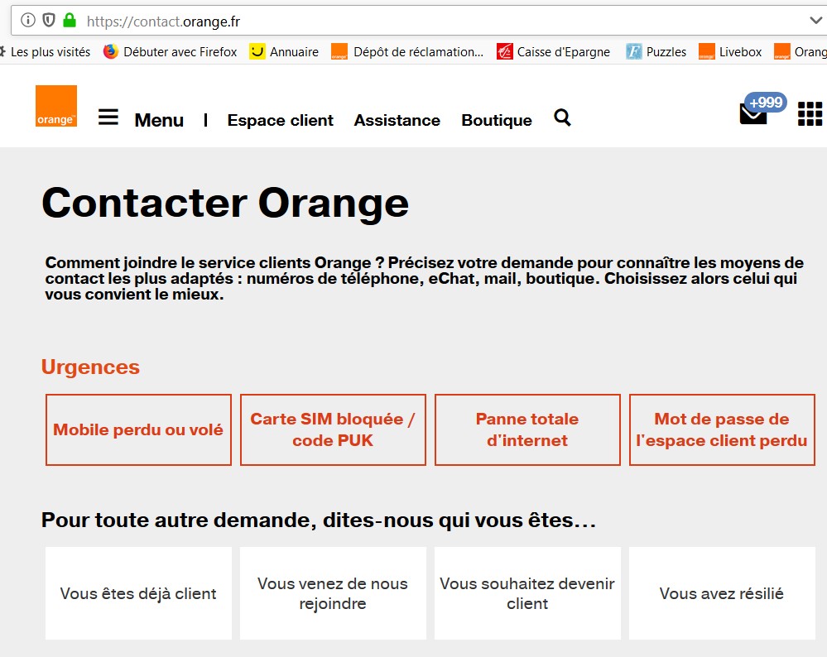Choose Vous venez de nous rejoindre
Image resolution: width=827 pixels, height=657 pixels.
[x=333, y=593]
